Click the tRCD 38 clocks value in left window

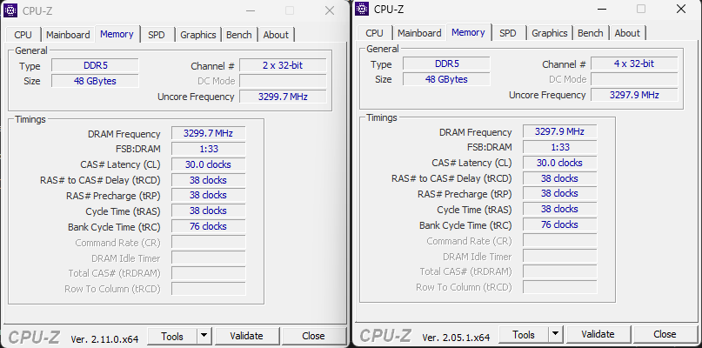click(x=208, y=180)
